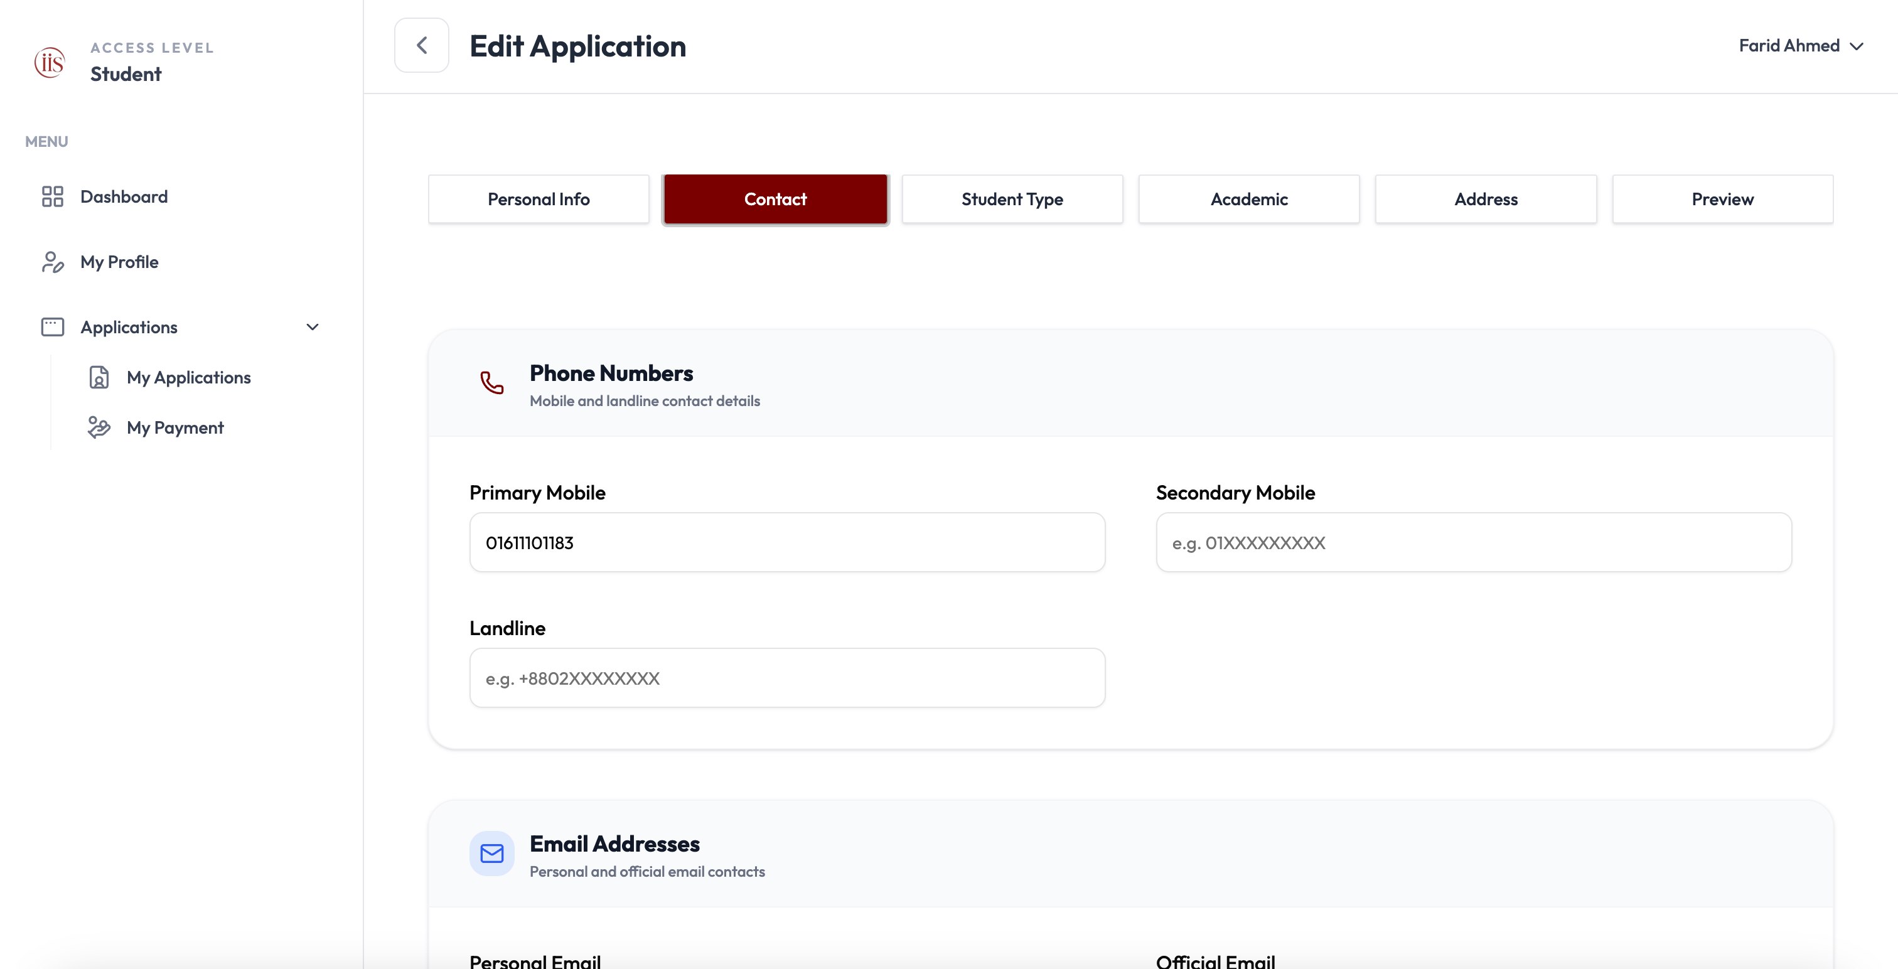Open the Farid Ahmed user dropdown
Image resolution: width=1898 pixels, height=969 pixels.
pyautogui.click(x=1801, y=46)
